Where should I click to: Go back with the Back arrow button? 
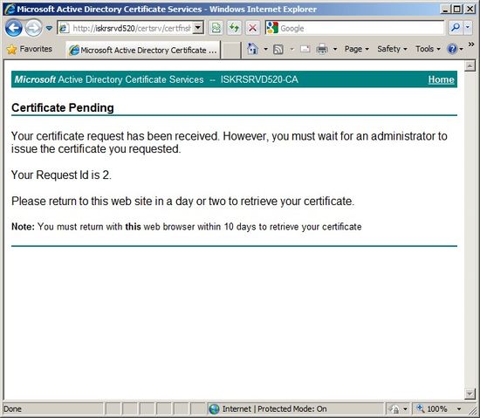click(x=13, y=28)
